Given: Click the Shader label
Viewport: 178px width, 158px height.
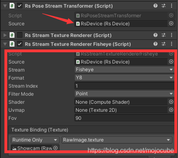Looking at the screenshot, I should point(16,102).
